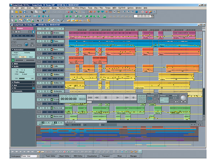Screen dimensions: 216x162
Task: Click the timecode display field in toolbar
Action: pyautogui.click(x=144, y=16)
